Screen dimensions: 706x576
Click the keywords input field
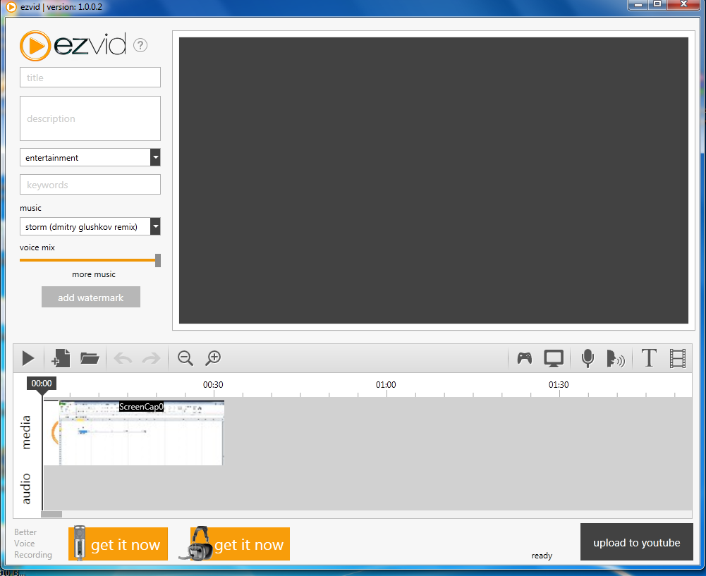pyautogui.click(x=90, y=185)
